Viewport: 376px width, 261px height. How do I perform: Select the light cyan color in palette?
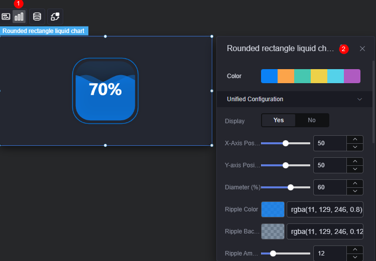pos(335,76)
